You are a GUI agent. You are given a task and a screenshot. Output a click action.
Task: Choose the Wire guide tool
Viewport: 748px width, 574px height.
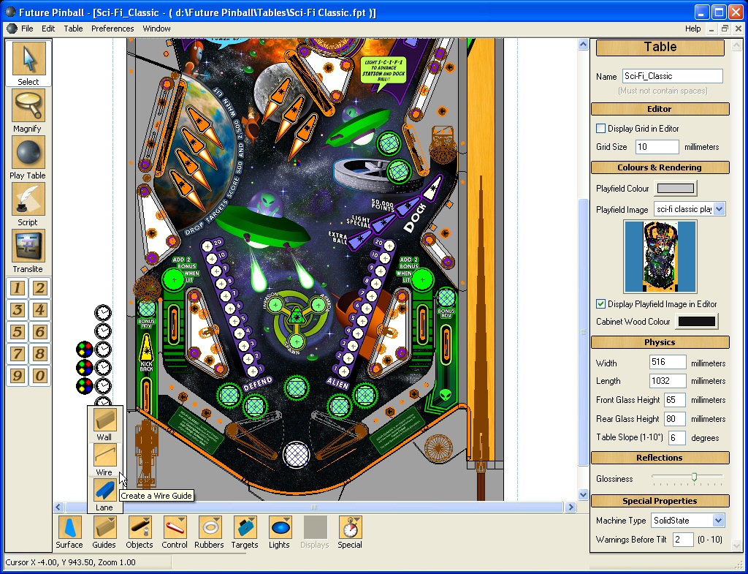104,456
